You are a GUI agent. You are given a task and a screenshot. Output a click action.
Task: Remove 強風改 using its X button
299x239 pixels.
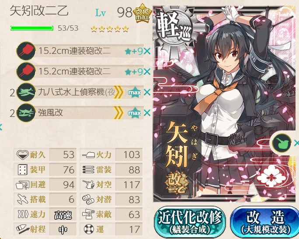(147, 113)
